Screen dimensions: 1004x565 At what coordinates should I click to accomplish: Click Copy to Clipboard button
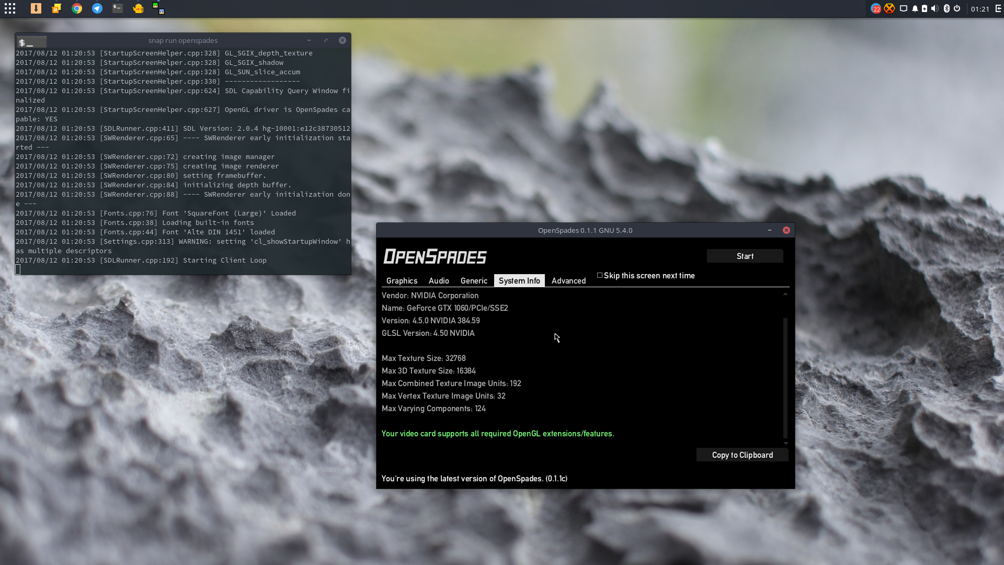pyautogui.click(x=742, y=455)
